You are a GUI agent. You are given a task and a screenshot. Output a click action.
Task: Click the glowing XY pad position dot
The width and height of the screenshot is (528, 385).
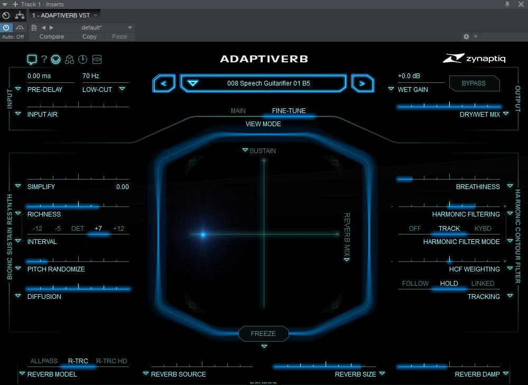click(x=203, y=234)
